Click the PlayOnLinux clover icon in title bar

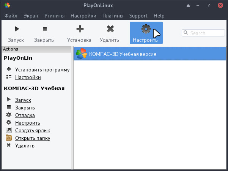(x=7, y=5)
